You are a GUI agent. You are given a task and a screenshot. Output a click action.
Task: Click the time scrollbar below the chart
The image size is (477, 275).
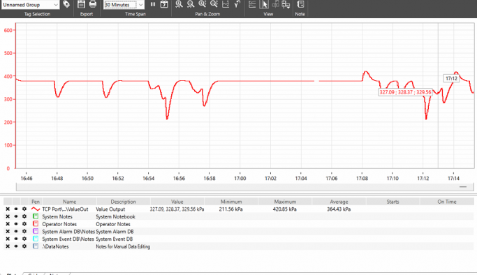coord(245,187)
